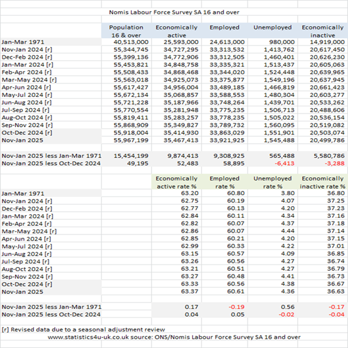Click the www.statistics4u-uk.co.uk source line
This screenshot has width=348, height=348.
[x=174, y=337]
